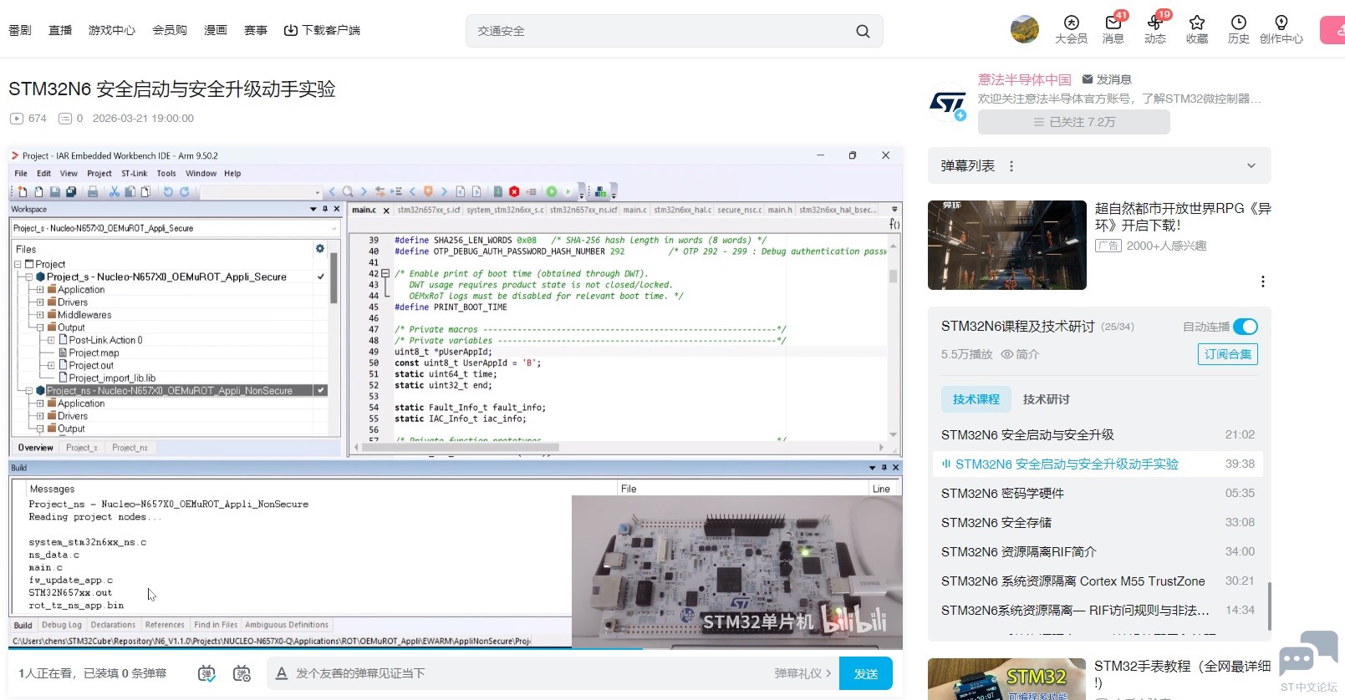
Task: Open the user profile avatar
Action: [x=1025, y=29]
